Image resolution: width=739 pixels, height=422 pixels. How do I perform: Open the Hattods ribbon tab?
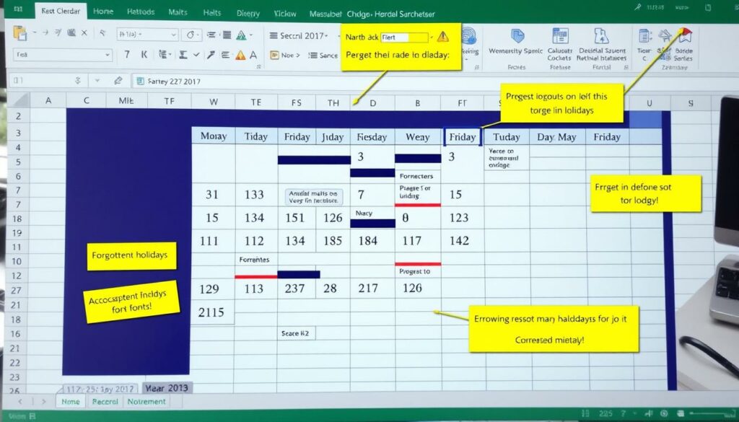141,12
